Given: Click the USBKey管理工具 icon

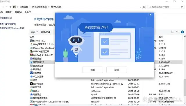Looking at the screenshot, I should [31, 51].
